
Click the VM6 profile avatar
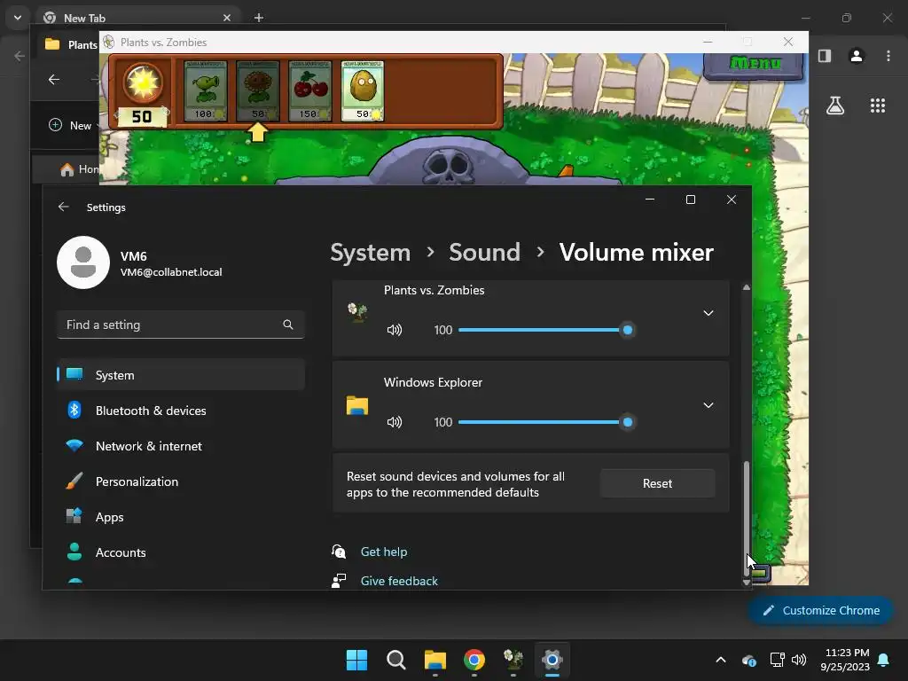pos(83,262)
